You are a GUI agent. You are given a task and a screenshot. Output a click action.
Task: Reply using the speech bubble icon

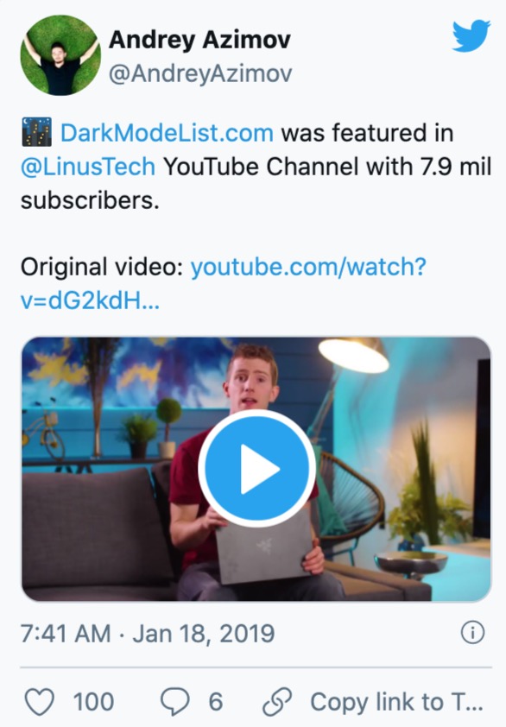(174, 701)
